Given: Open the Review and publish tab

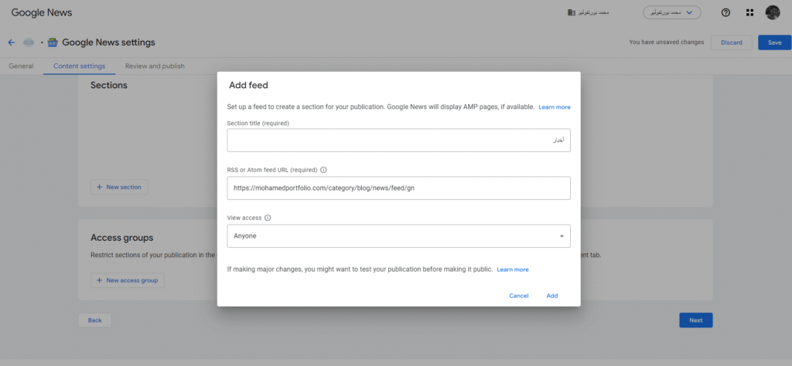Looking at the screenshot, I should 155,66.
